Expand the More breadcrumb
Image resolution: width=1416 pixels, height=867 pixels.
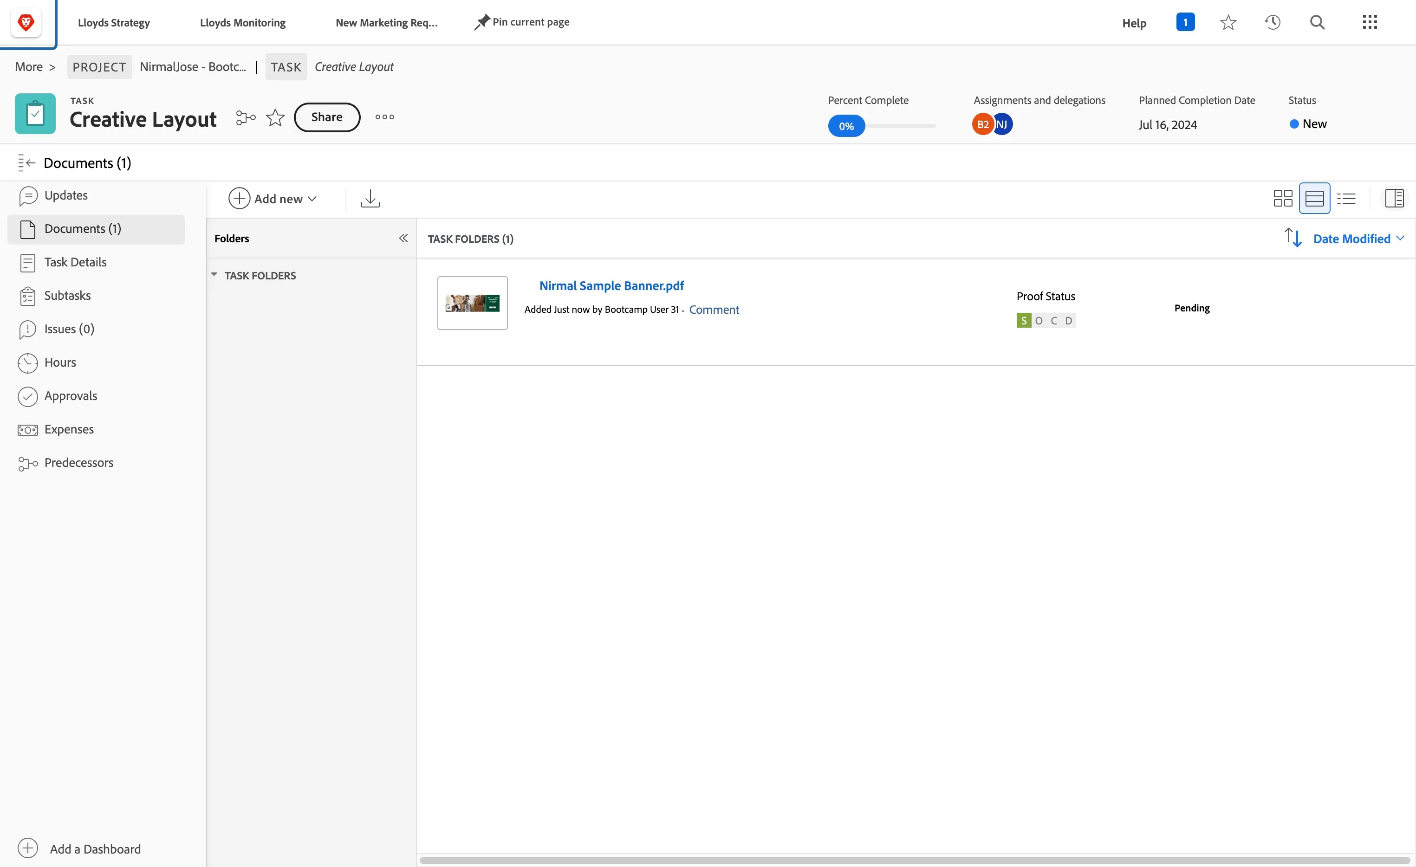(x=29, y=67)
